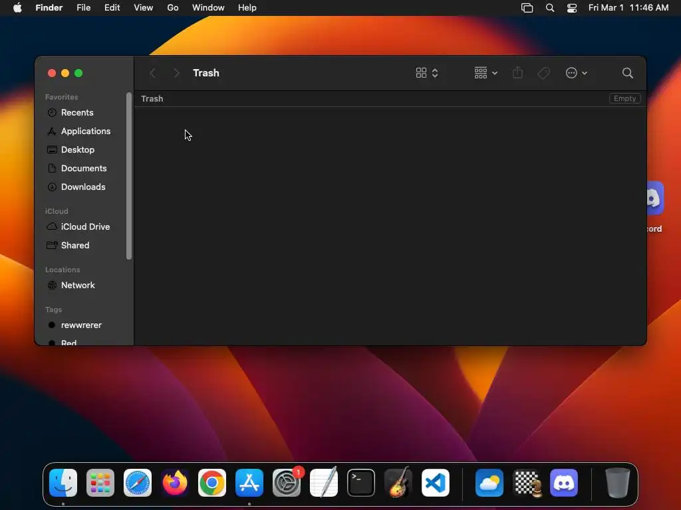
Task: Launch TextEdit from the Dock
Action: point(324,483)
